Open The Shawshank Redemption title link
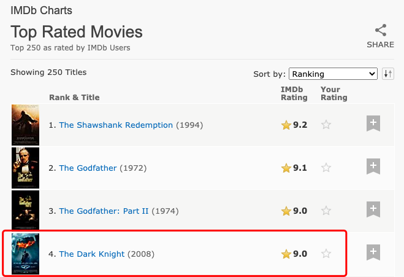Screen dimensions: 404x277 (x=116, y=125)
